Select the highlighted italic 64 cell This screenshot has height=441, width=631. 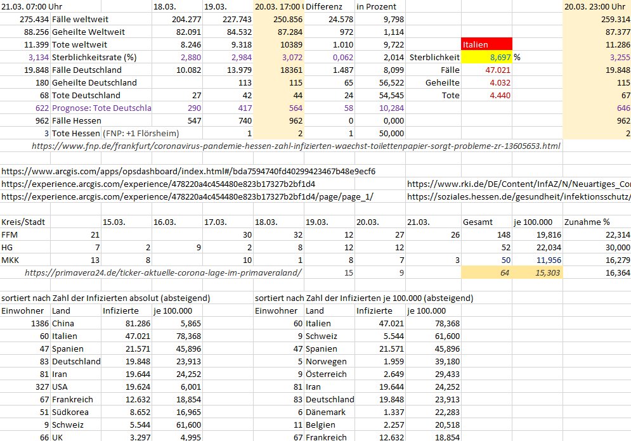click(x=486, y=272)
